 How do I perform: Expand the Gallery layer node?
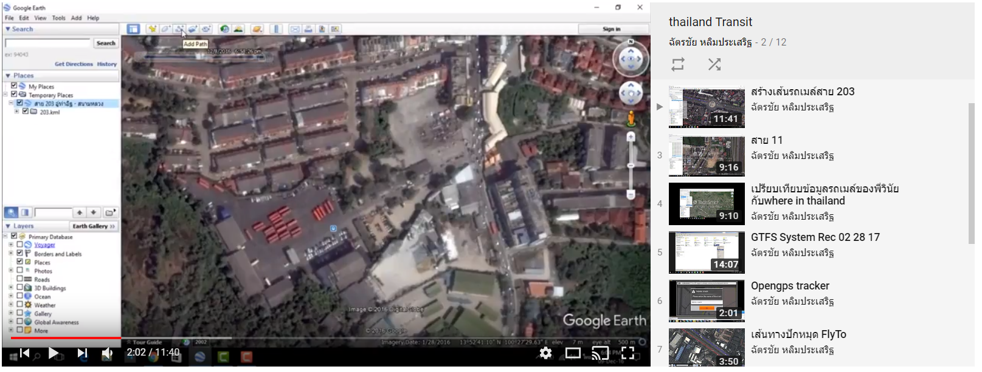(10, 313)
